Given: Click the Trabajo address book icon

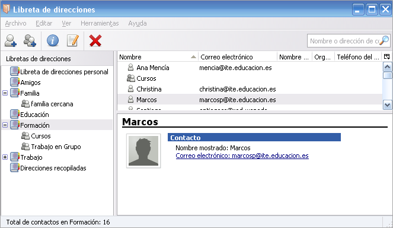Looking at the screenshot, I should [15, 157].
